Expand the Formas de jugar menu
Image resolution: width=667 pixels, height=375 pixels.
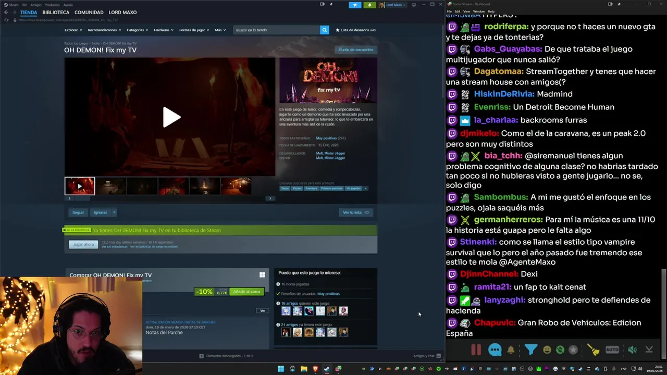(194, 30)
